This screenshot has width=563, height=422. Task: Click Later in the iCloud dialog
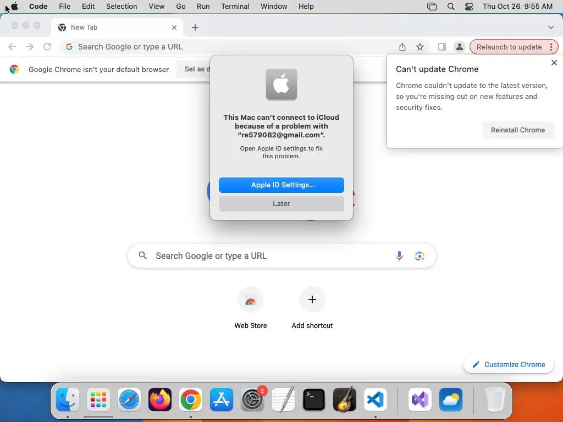[281, 203]
